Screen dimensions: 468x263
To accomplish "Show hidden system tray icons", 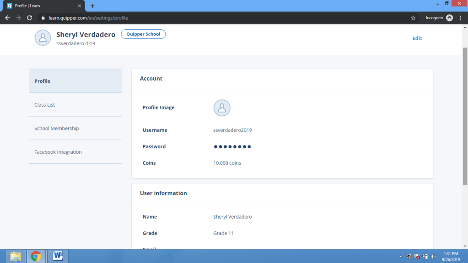I will (400, 257).
